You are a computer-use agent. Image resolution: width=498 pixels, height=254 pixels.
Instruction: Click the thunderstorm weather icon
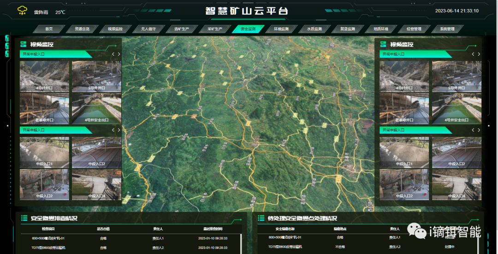pyautogui.click(x=22, y=11)
